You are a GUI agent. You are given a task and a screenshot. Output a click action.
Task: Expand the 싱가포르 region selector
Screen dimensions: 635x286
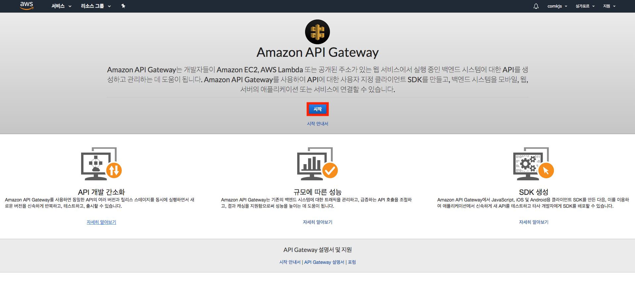(585, 6)
